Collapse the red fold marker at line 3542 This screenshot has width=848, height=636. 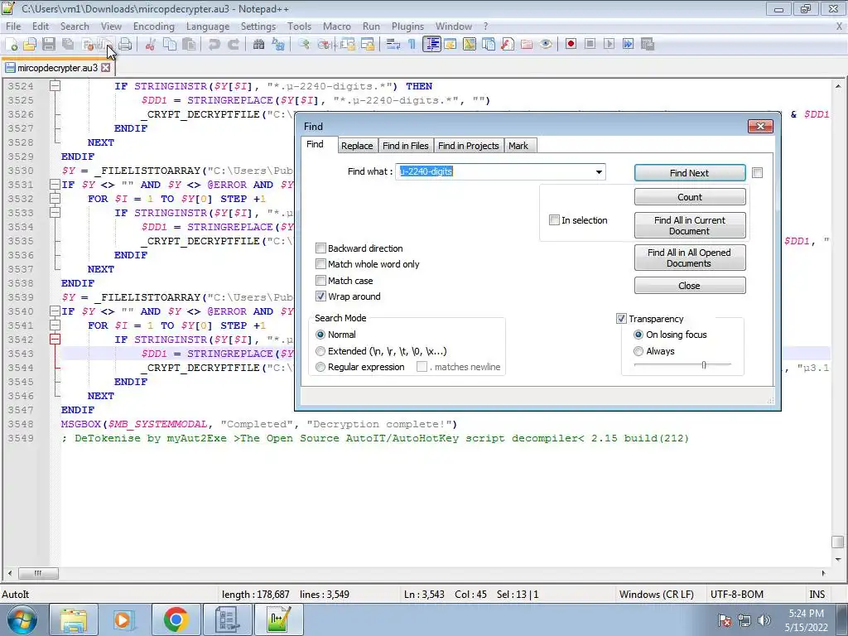click(55, 339)
